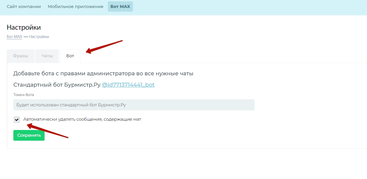367x179 pixels.
Task: Click the Стандартный бот Бурмистр.Ру text
Action: pos(57,85)
